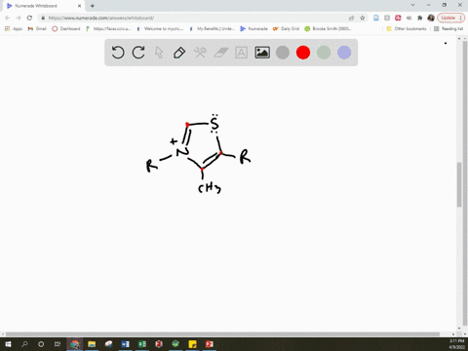Go back with browser back arrow
Viewport: 468px width, 351px height.
8,18
